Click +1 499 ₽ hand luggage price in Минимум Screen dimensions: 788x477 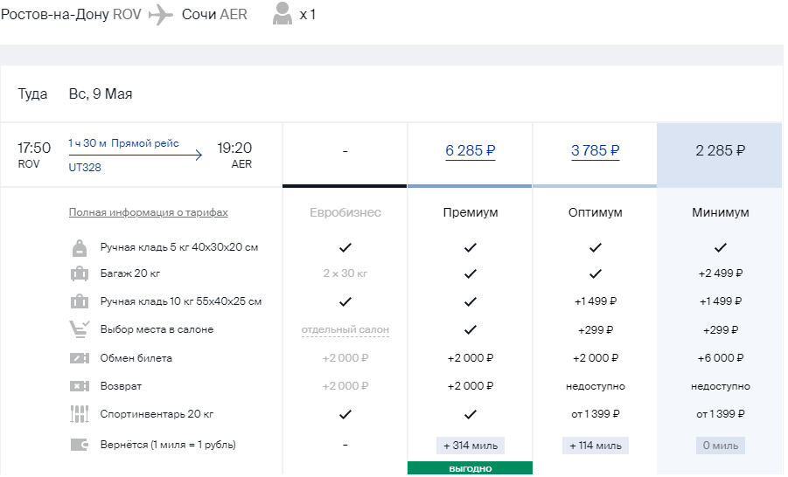(x=720, y=301)
